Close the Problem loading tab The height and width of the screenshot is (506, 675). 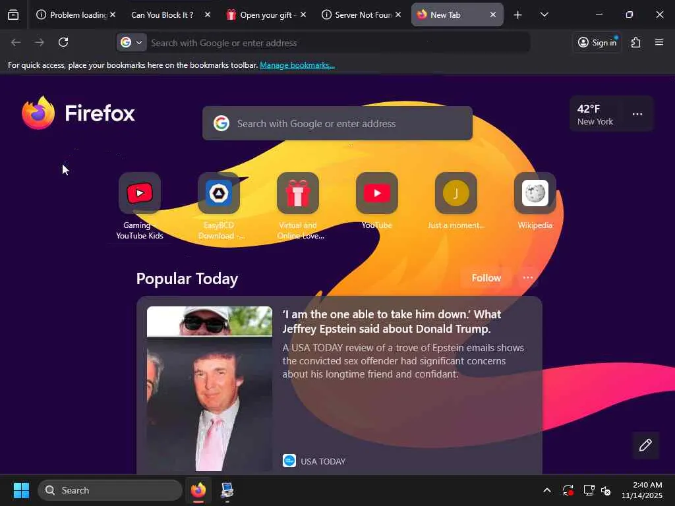coord(112,15)
